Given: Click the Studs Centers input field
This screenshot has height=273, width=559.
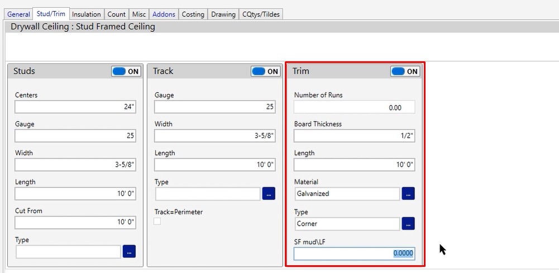Looking at the screenshot, I should [75, 107].
